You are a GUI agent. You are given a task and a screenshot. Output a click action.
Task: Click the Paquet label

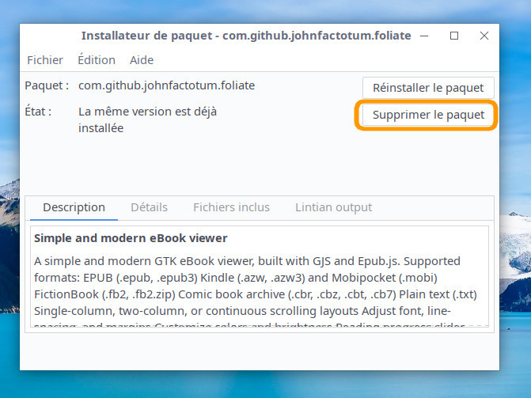pos(47,85)
